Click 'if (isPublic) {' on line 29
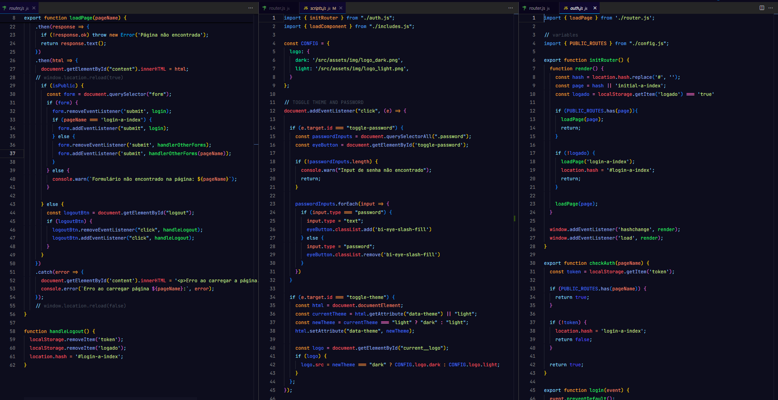The width and height of the screenshot is (778, 400). [x=62, y=86]
